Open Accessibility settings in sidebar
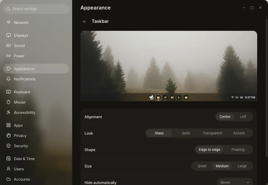Viewport: 268px width, 185px height. (x=36, y=113)
